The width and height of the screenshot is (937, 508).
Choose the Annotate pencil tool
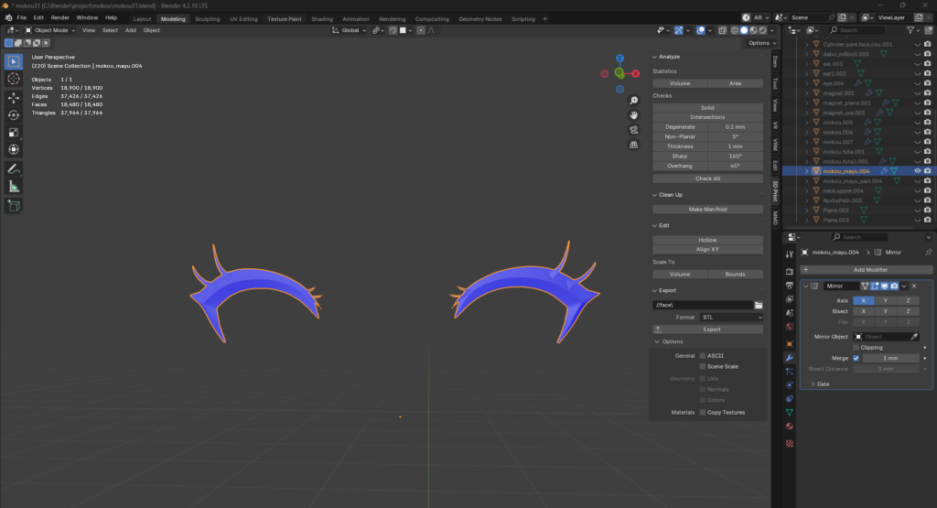[14, 168]
